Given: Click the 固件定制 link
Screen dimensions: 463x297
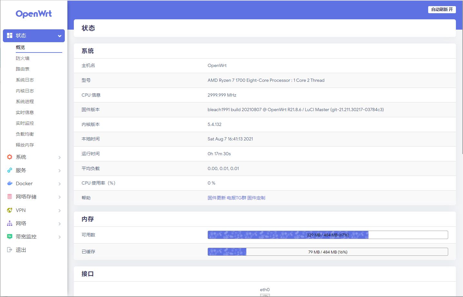Looking at the screenshot, I should (256, 198).
